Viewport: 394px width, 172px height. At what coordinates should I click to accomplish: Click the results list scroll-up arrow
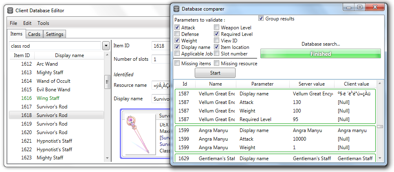point(380,83)
